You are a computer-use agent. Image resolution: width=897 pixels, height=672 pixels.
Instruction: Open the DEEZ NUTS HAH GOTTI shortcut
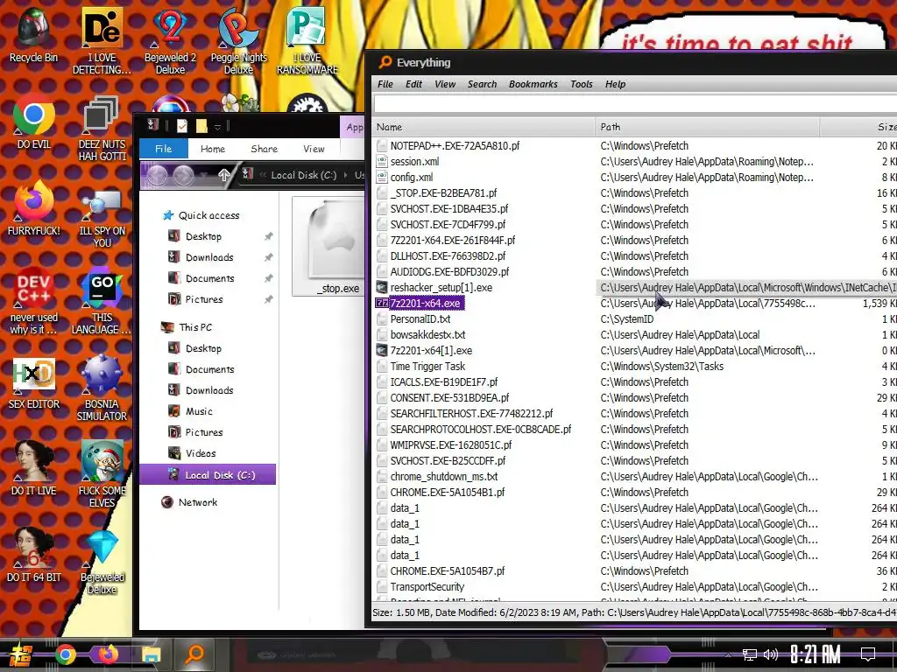coord(102,129)
